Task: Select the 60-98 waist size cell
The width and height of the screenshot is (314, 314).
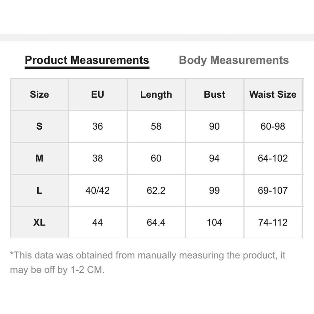Action: coord(273,126)
